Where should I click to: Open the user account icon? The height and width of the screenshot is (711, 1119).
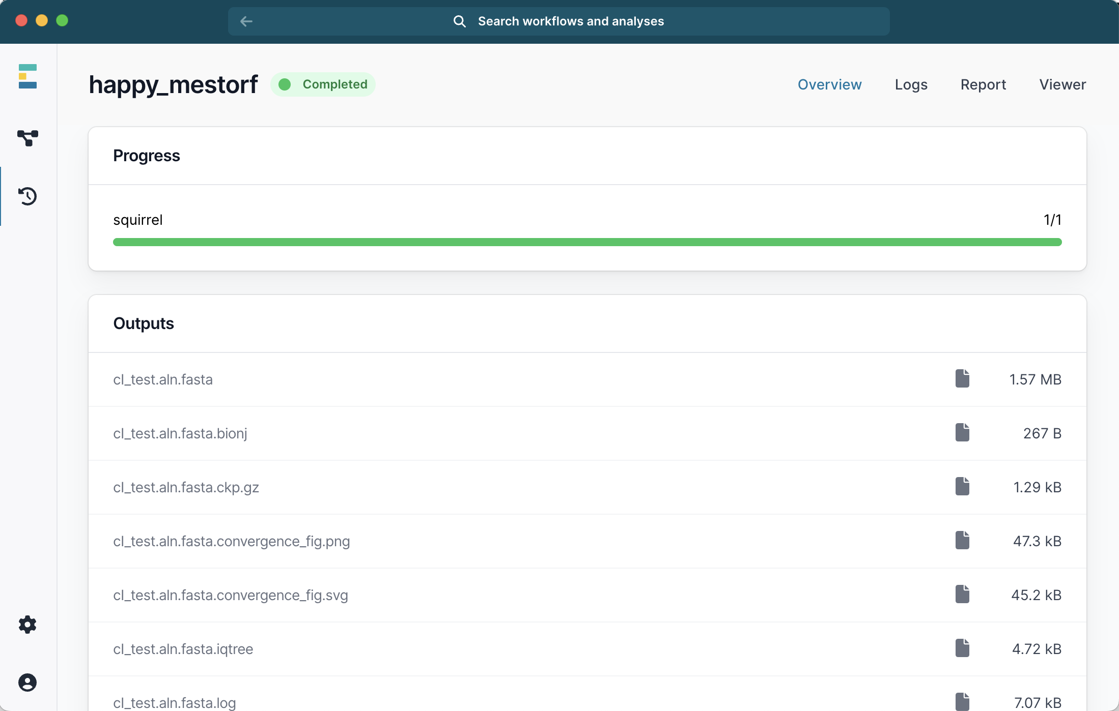(27, 683)
